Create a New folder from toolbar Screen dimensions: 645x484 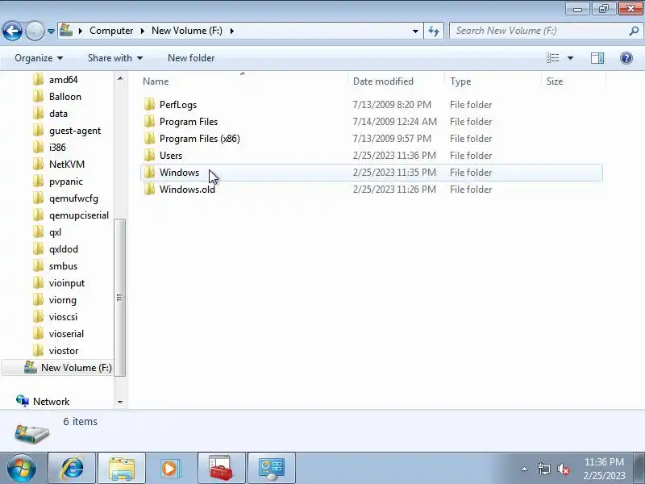pyautogui.click(x=191, y=58)
